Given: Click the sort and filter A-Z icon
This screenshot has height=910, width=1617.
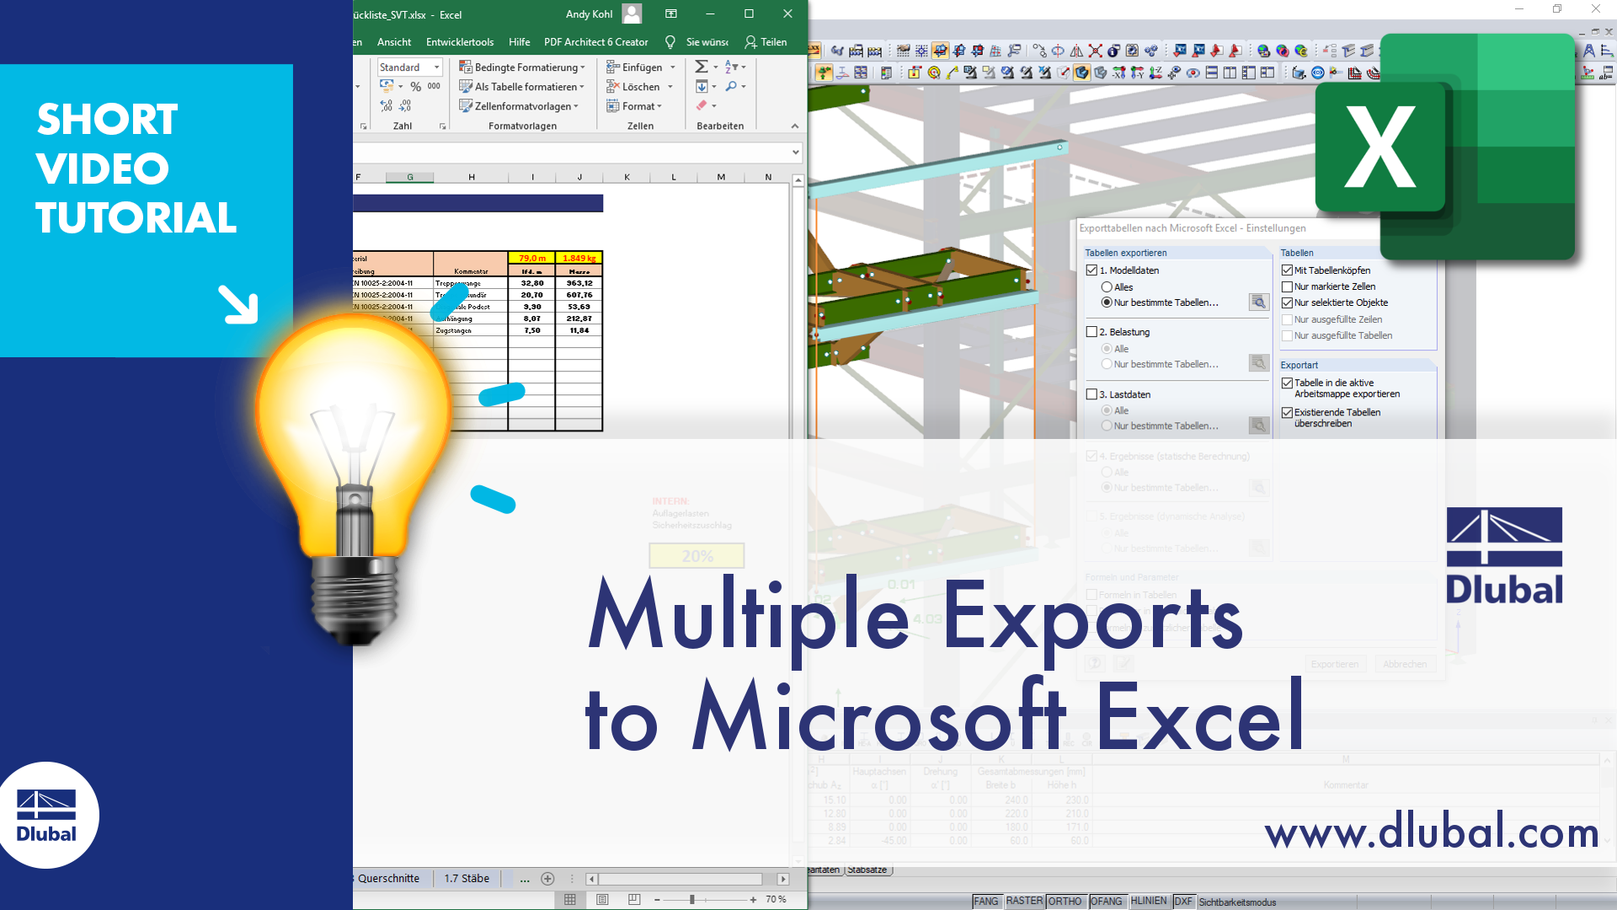Looking at the screenshot, I should click(x=731, y=67).
